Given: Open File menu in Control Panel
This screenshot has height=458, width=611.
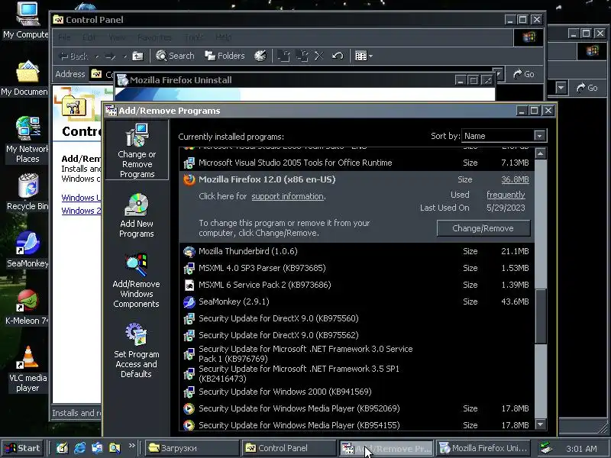Looking at the screenshot, I should (64, 37).
